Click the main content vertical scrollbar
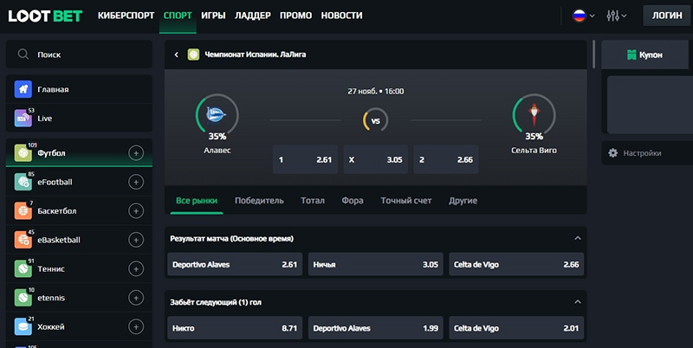This screenshot has height=348, width=693. click(x=593, y=55)
